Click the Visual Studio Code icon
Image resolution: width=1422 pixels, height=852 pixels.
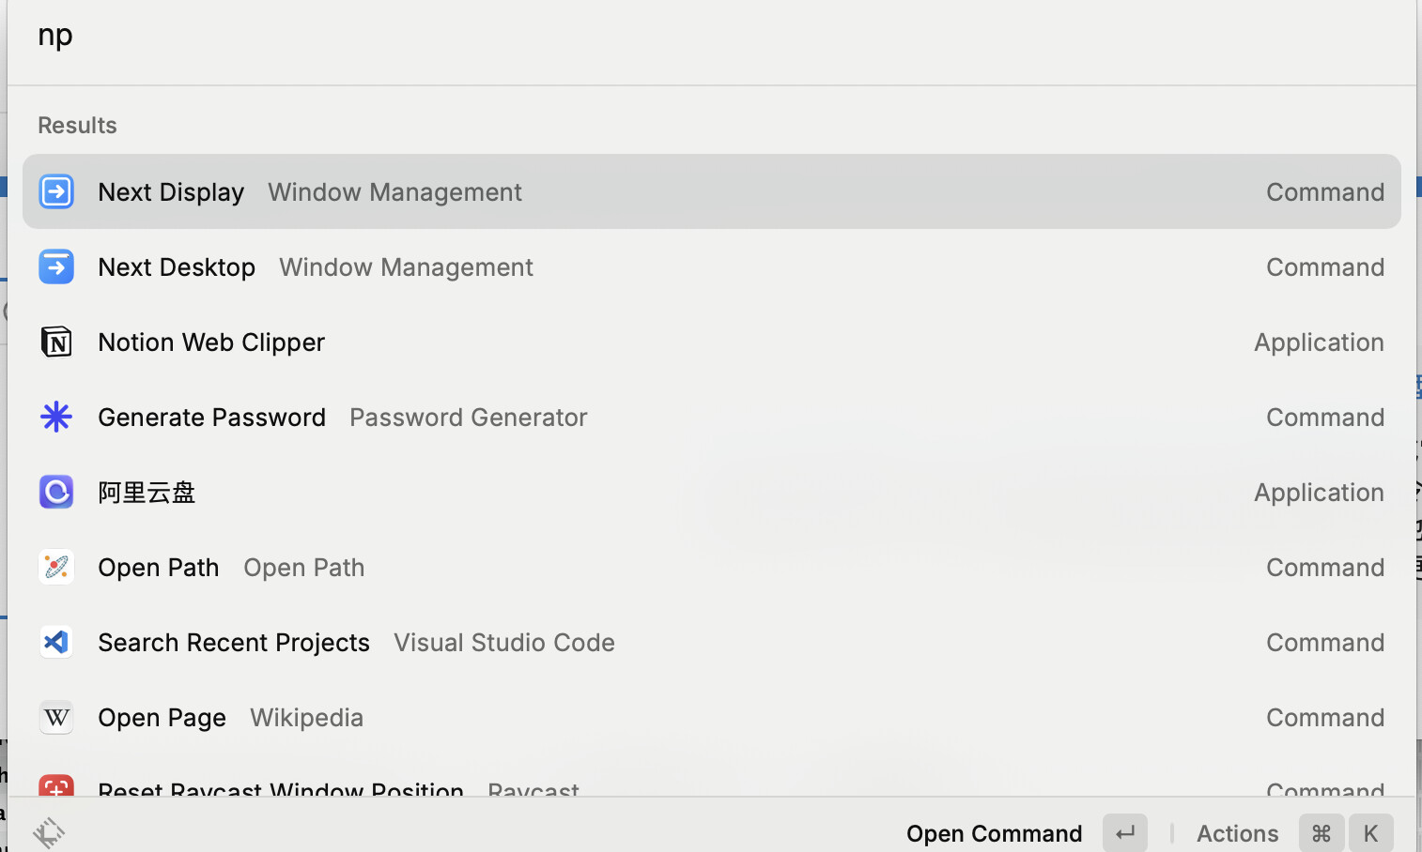tap(56, 642)
